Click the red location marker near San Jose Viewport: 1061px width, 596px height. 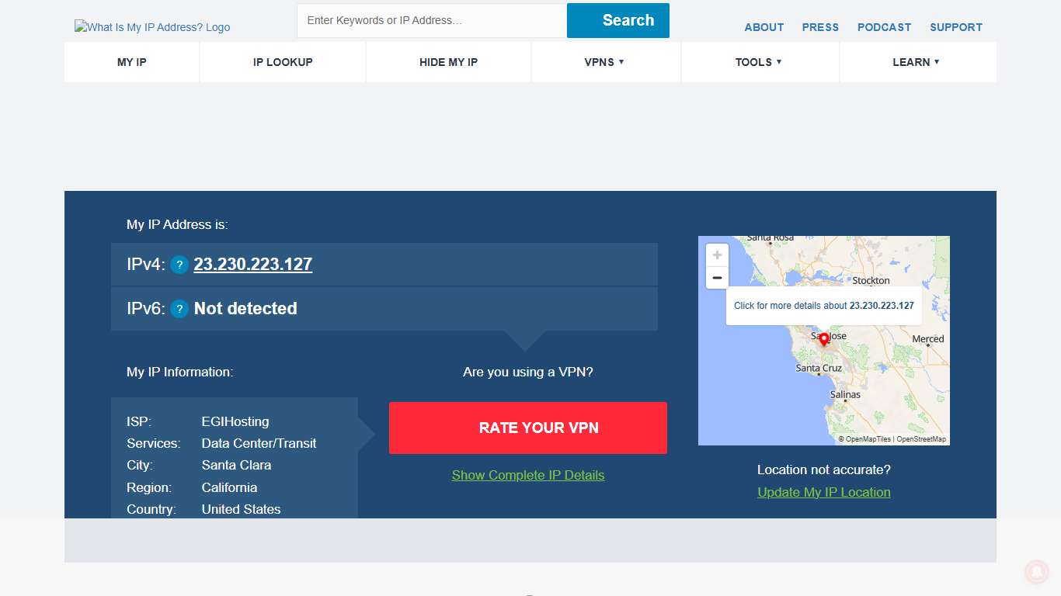(823, 340)
